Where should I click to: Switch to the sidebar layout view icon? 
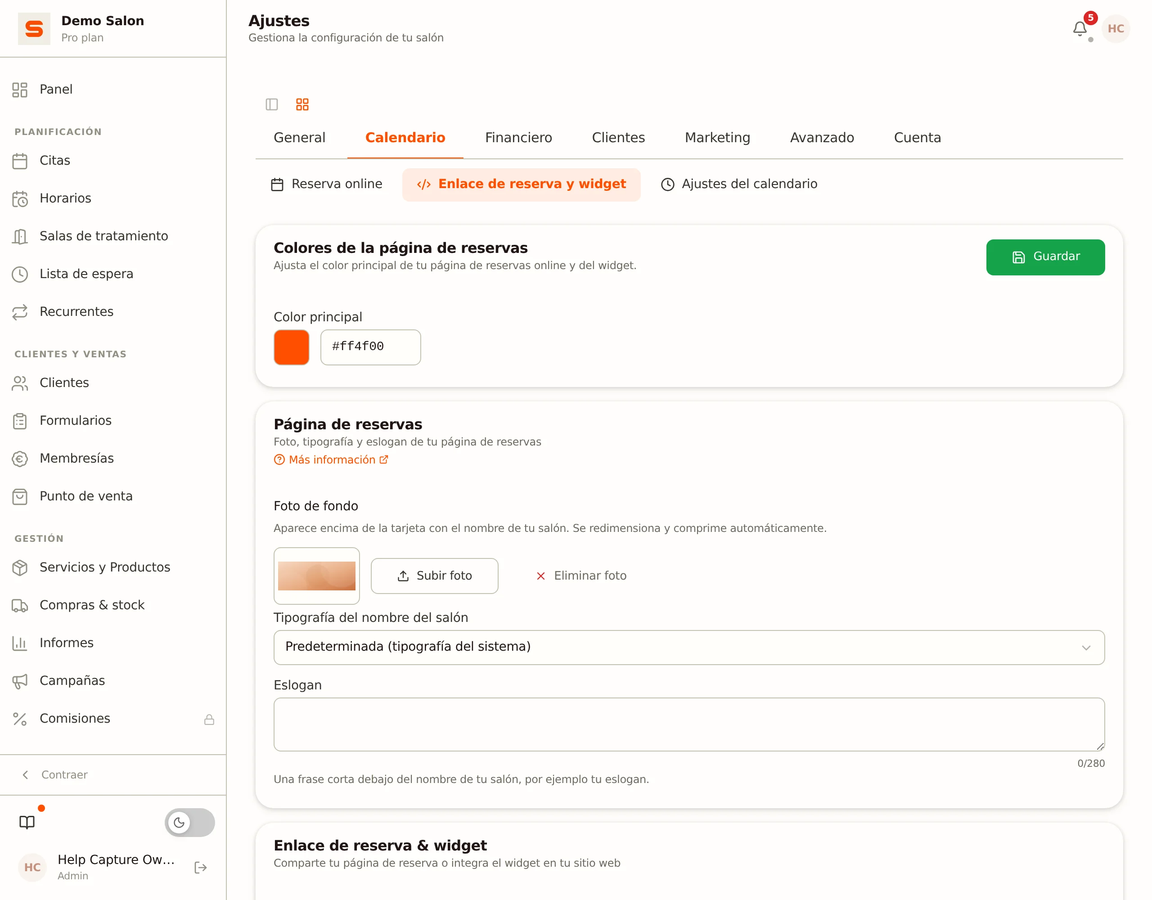pos(272,104)
